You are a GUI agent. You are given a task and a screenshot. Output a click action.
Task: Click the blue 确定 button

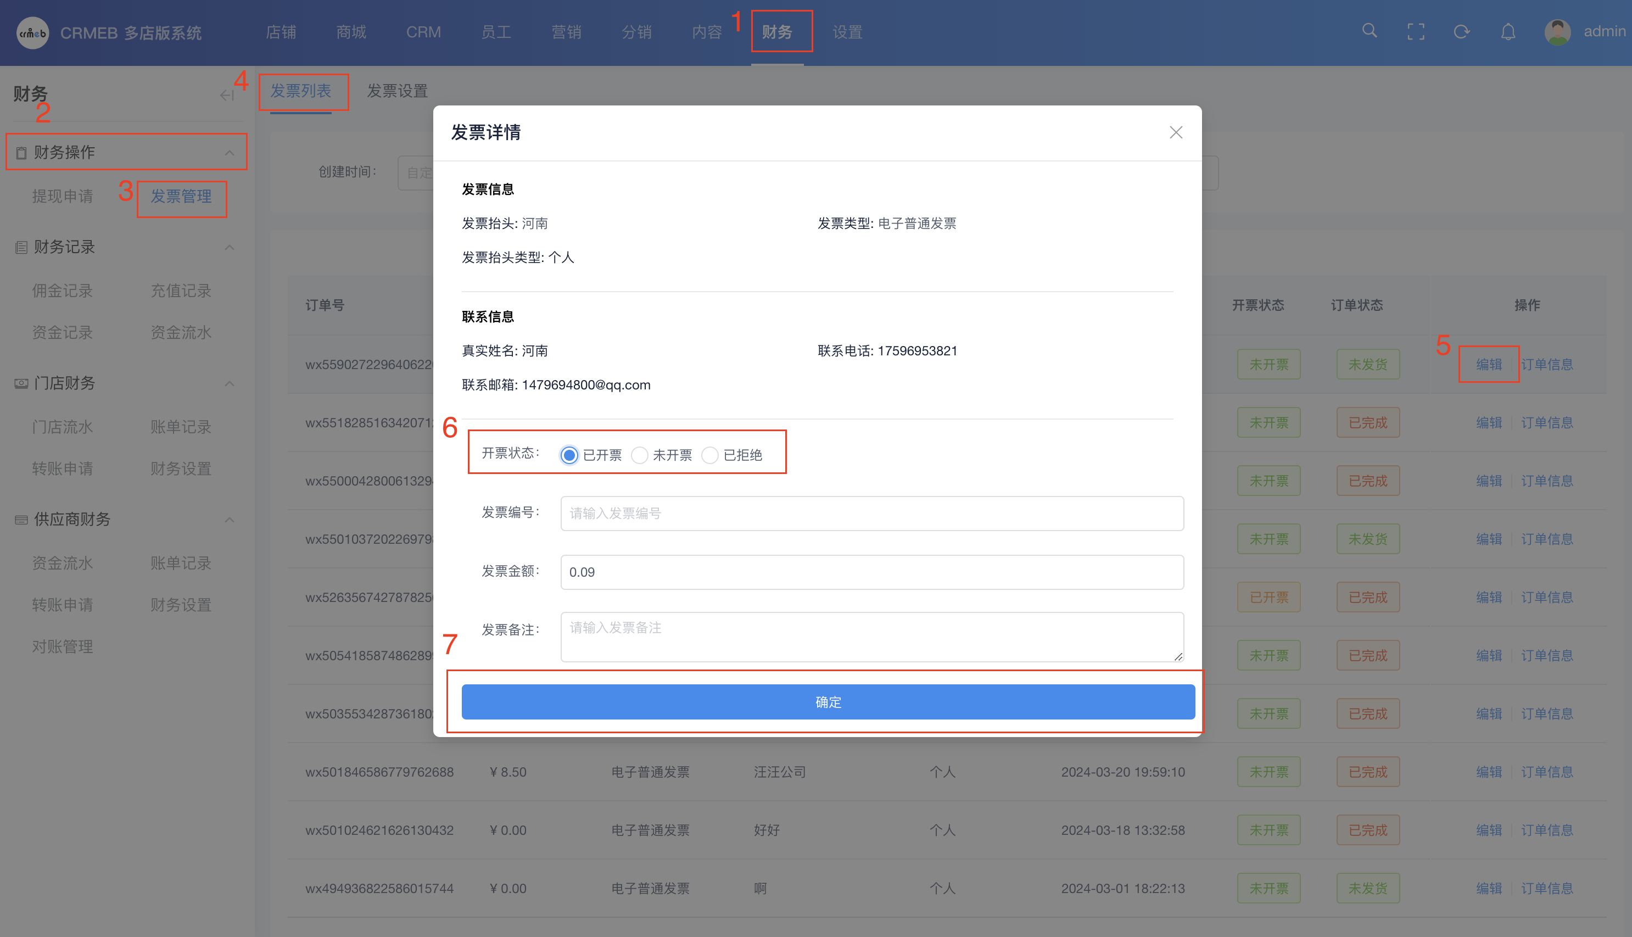(x=828, y=701)
